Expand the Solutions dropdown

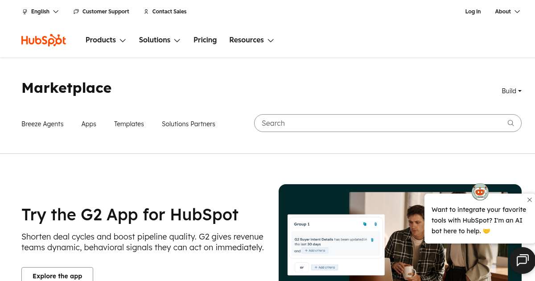coord(159,40)
